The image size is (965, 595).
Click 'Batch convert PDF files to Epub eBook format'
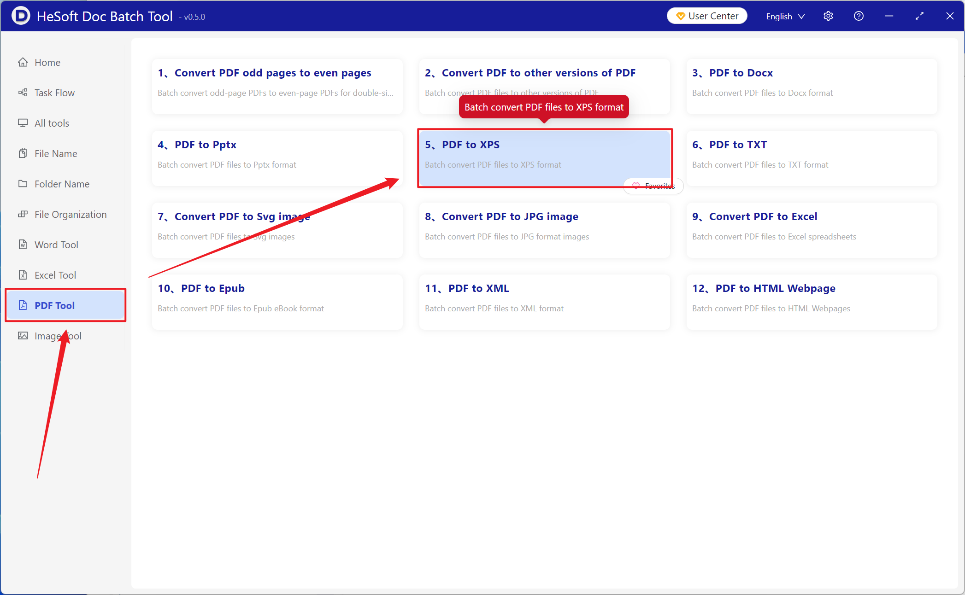tap(241, 308)
